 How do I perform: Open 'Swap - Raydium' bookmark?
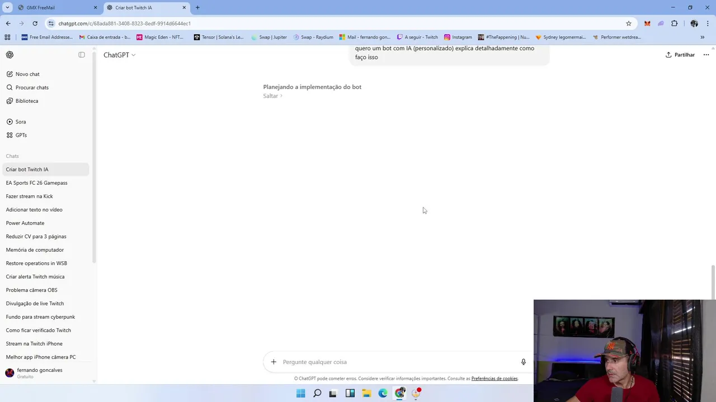point(314,37)
